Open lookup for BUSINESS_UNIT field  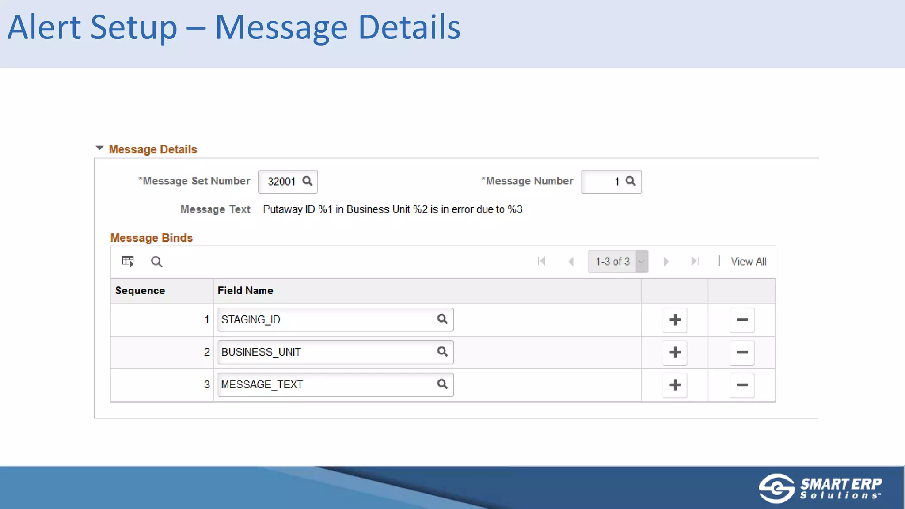(442, 352)
